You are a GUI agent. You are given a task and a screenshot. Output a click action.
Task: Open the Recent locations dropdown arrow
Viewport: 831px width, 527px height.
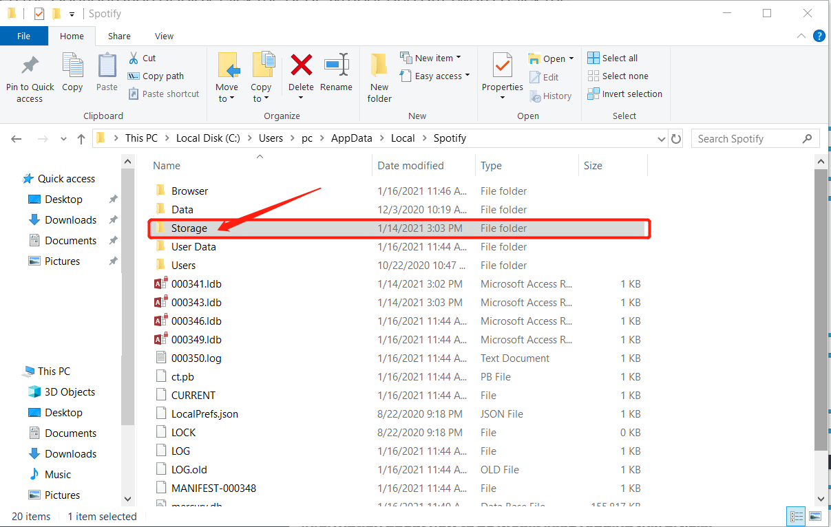(63, 139)
